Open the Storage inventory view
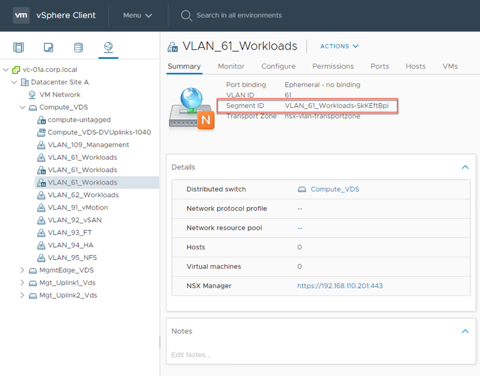 click(78, 48)
